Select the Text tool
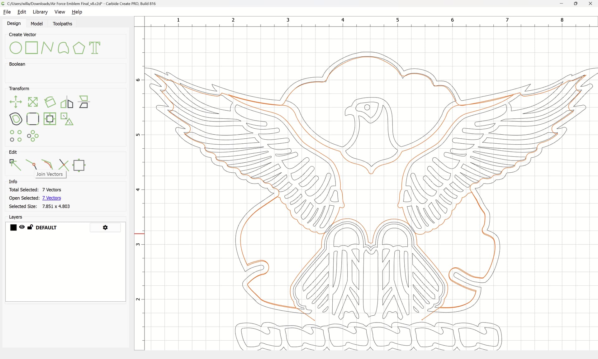This screenshot has height=359, width=598. (95, 48)
